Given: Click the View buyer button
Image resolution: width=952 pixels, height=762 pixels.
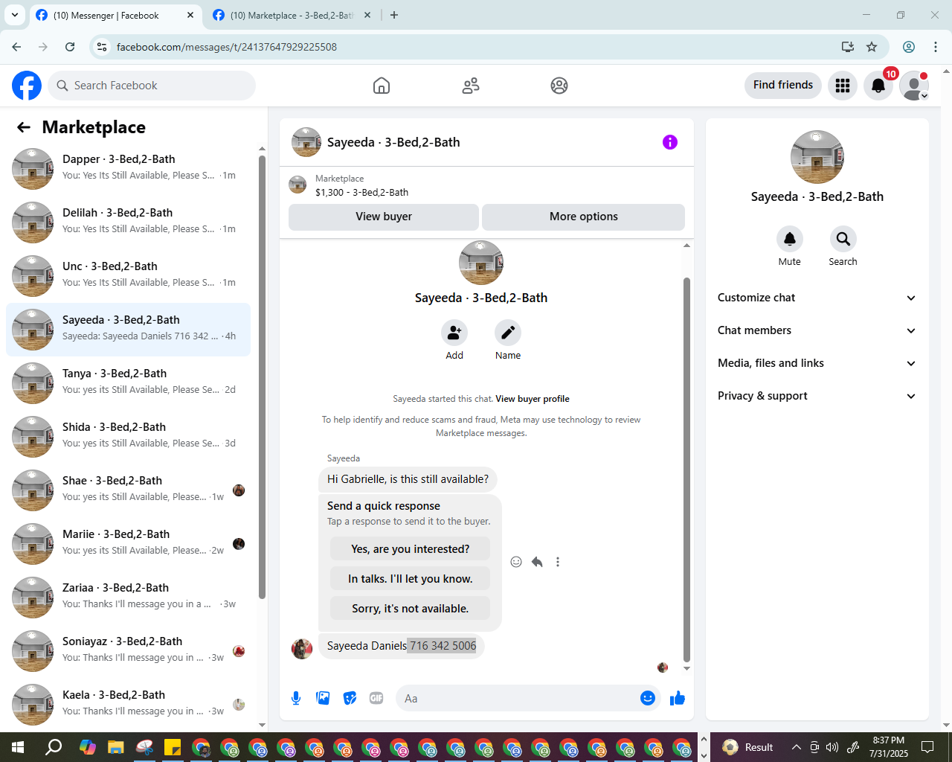Looking at the screenshot, I should point(384,217).
